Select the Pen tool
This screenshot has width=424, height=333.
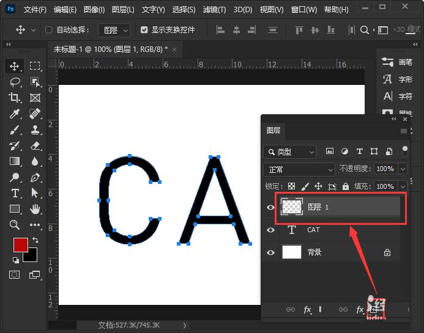35,177
